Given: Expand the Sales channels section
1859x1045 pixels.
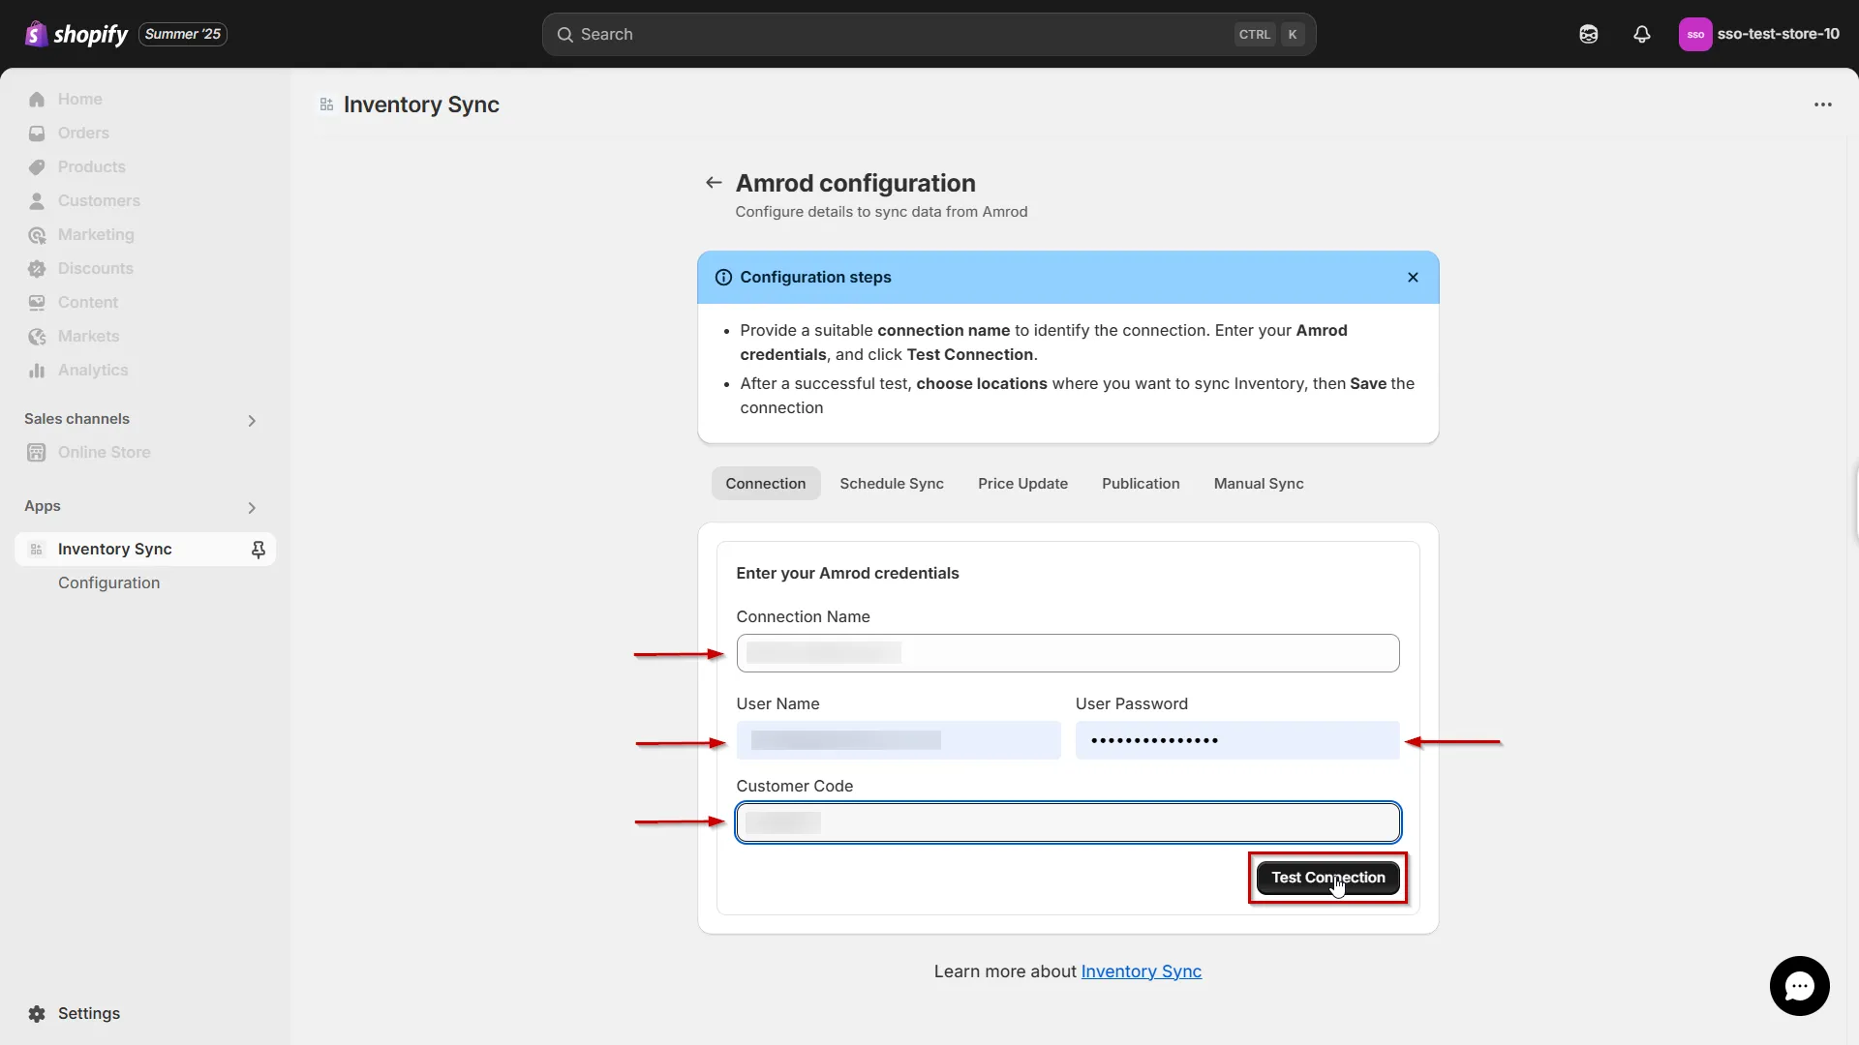Looking at the screenshot, I should pyautogui.click(x=251, y=420).
